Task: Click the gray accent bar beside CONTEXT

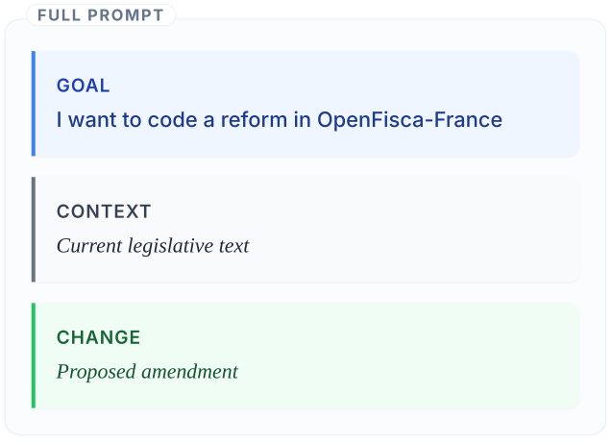Action: coord(34,230)
